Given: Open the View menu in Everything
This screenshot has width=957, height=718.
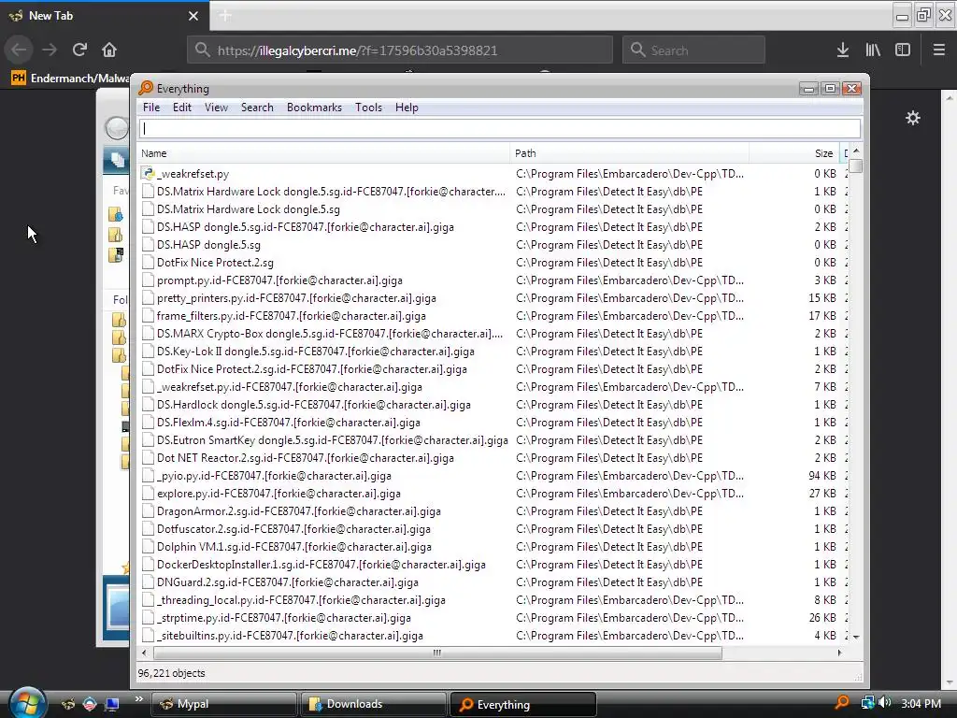Looking at the screenshot, I should click(x=216, y=108).
